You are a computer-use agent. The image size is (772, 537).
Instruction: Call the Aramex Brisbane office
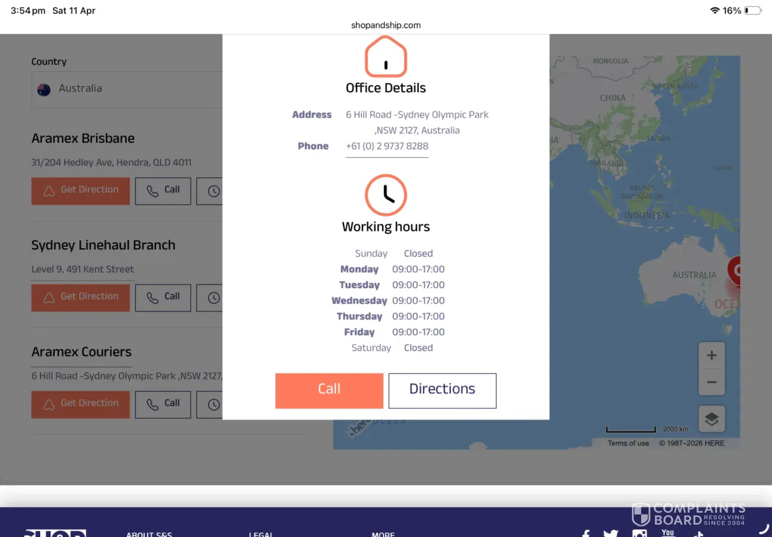tap(163, 191)
